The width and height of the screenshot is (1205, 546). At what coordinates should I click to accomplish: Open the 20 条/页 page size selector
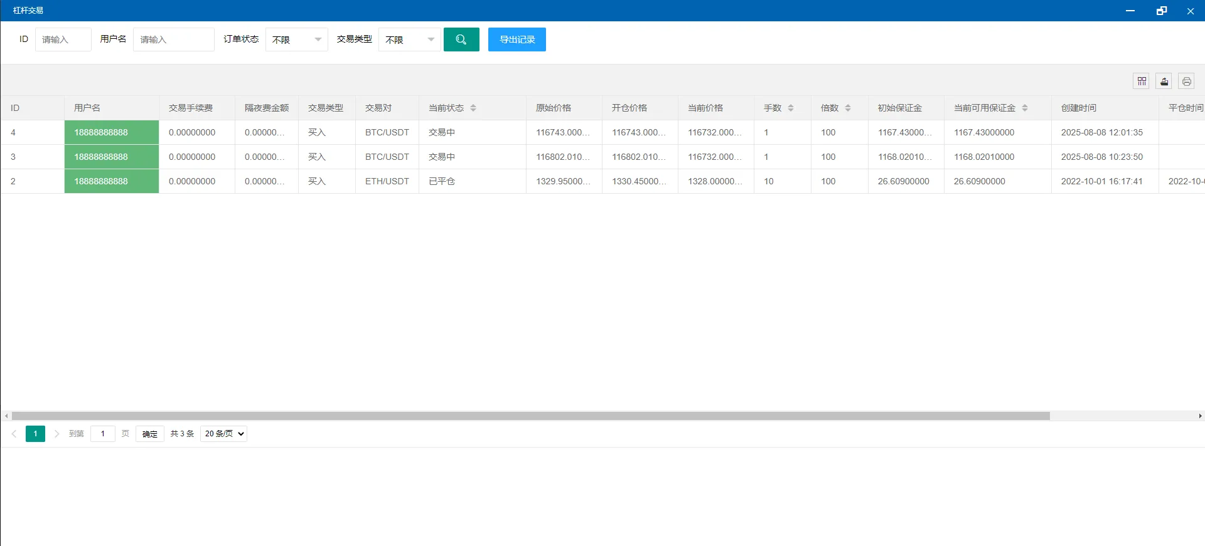(223, 434)
